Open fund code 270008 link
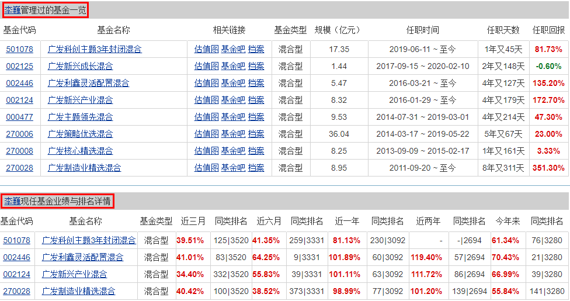This screenshot has width=570, height=301. pos(20,151)
